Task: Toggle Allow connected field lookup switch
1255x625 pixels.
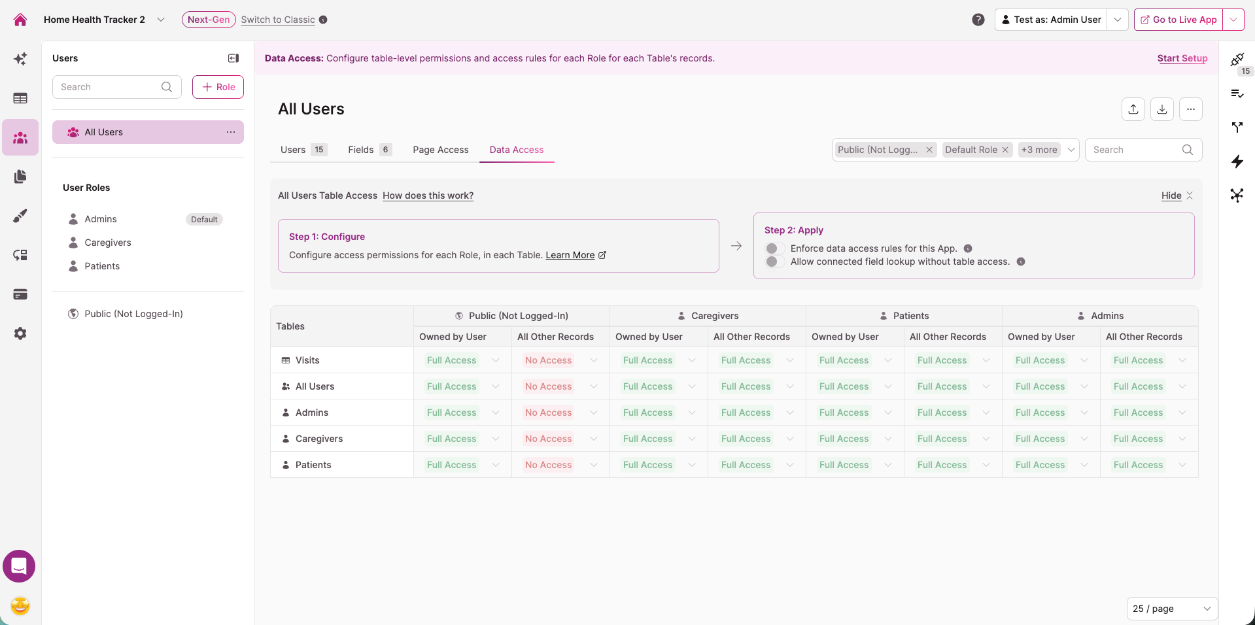Action: tap(774, 262)
